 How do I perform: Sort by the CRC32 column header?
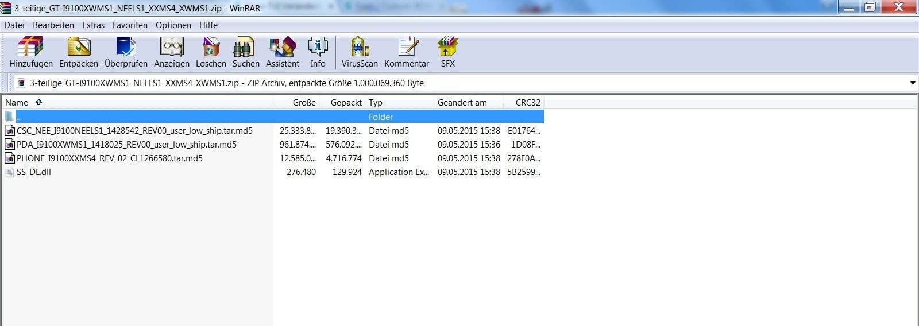pyautogui.click(x=523, y=103)
